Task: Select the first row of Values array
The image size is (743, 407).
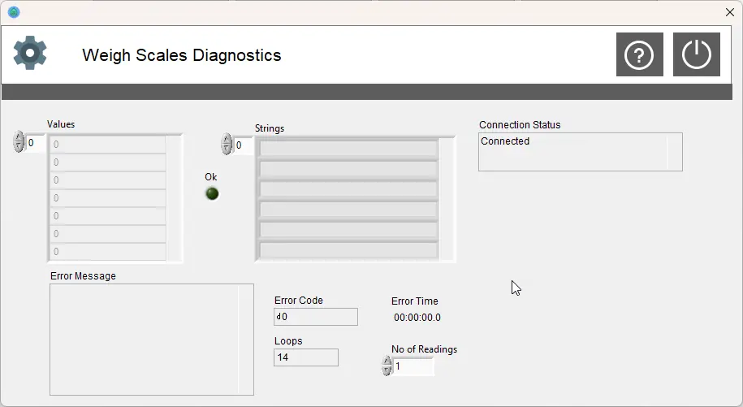Action: click(x=108, y=145)
